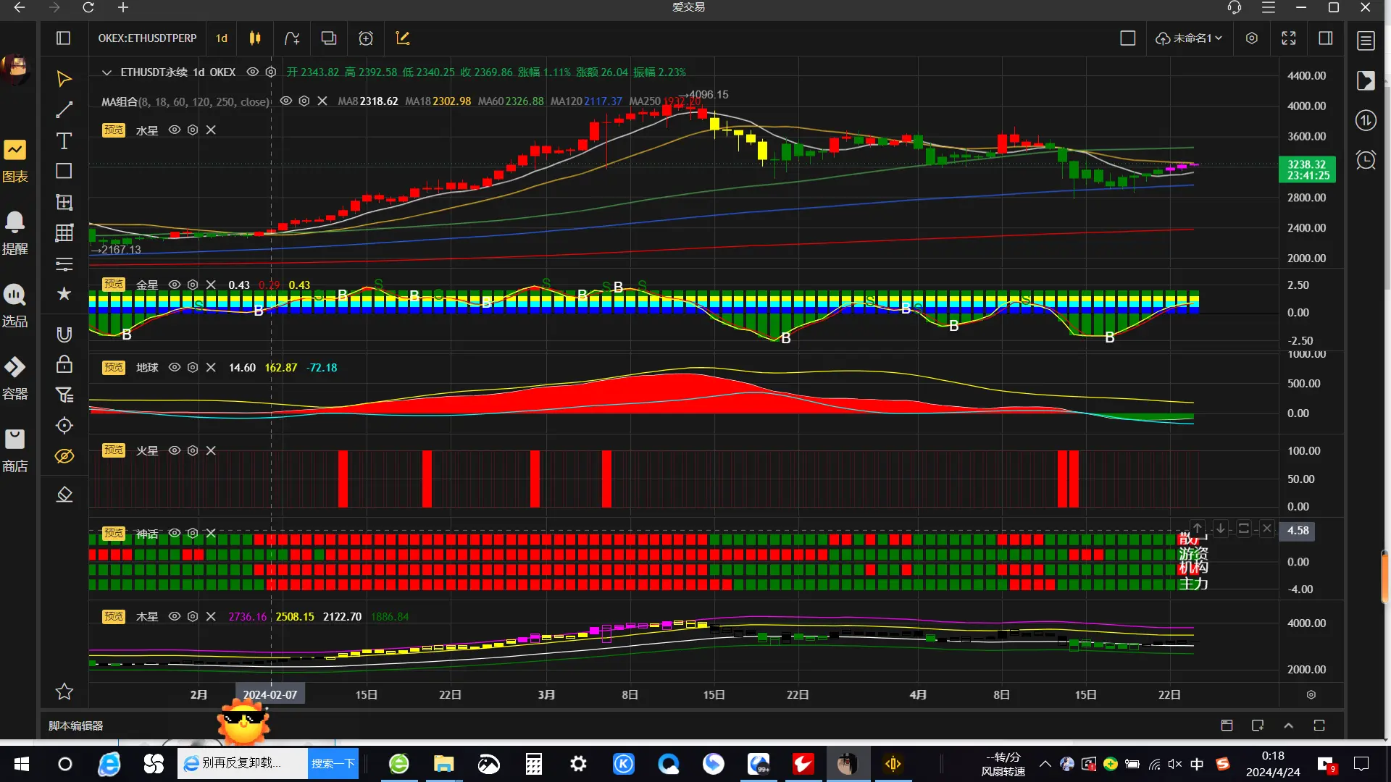Expand the script editor panel upward
The image size is (1391, 782).
coord(1288,726)
